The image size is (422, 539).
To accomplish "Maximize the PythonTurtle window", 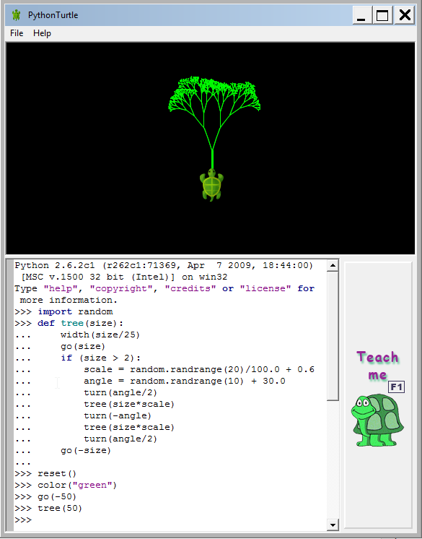I will pos(382,15).
